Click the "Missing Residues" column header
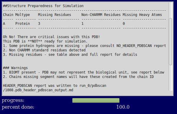Image resolution: width=177 pixels, height=114 pixels. point(54,15)
